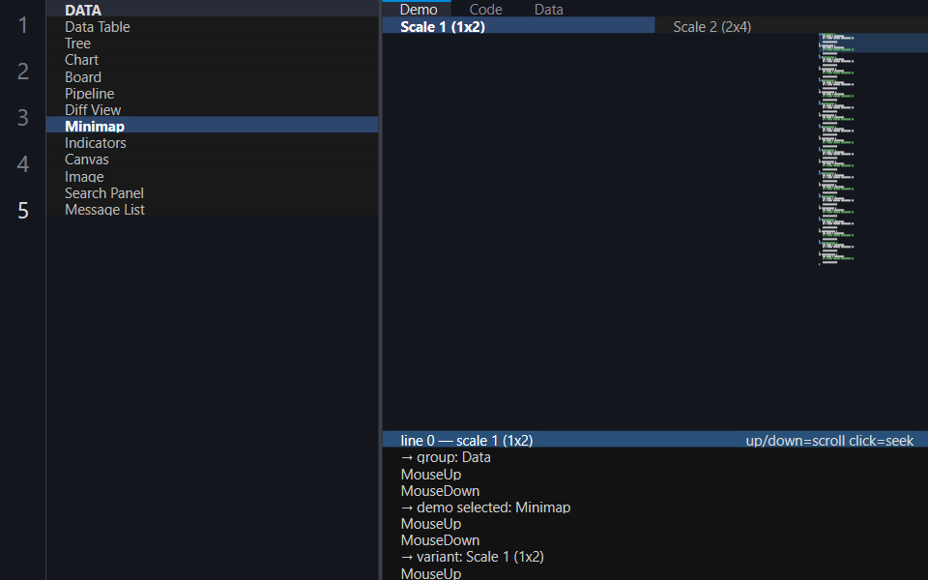Viewport: 928px width, 580px height.
Task: Open the Chart demo
Action: 212,60
